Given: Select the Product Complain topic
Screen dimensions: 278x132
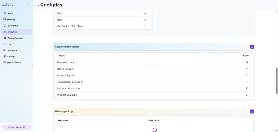Looking at the screenshot, I should click(154, 95).
